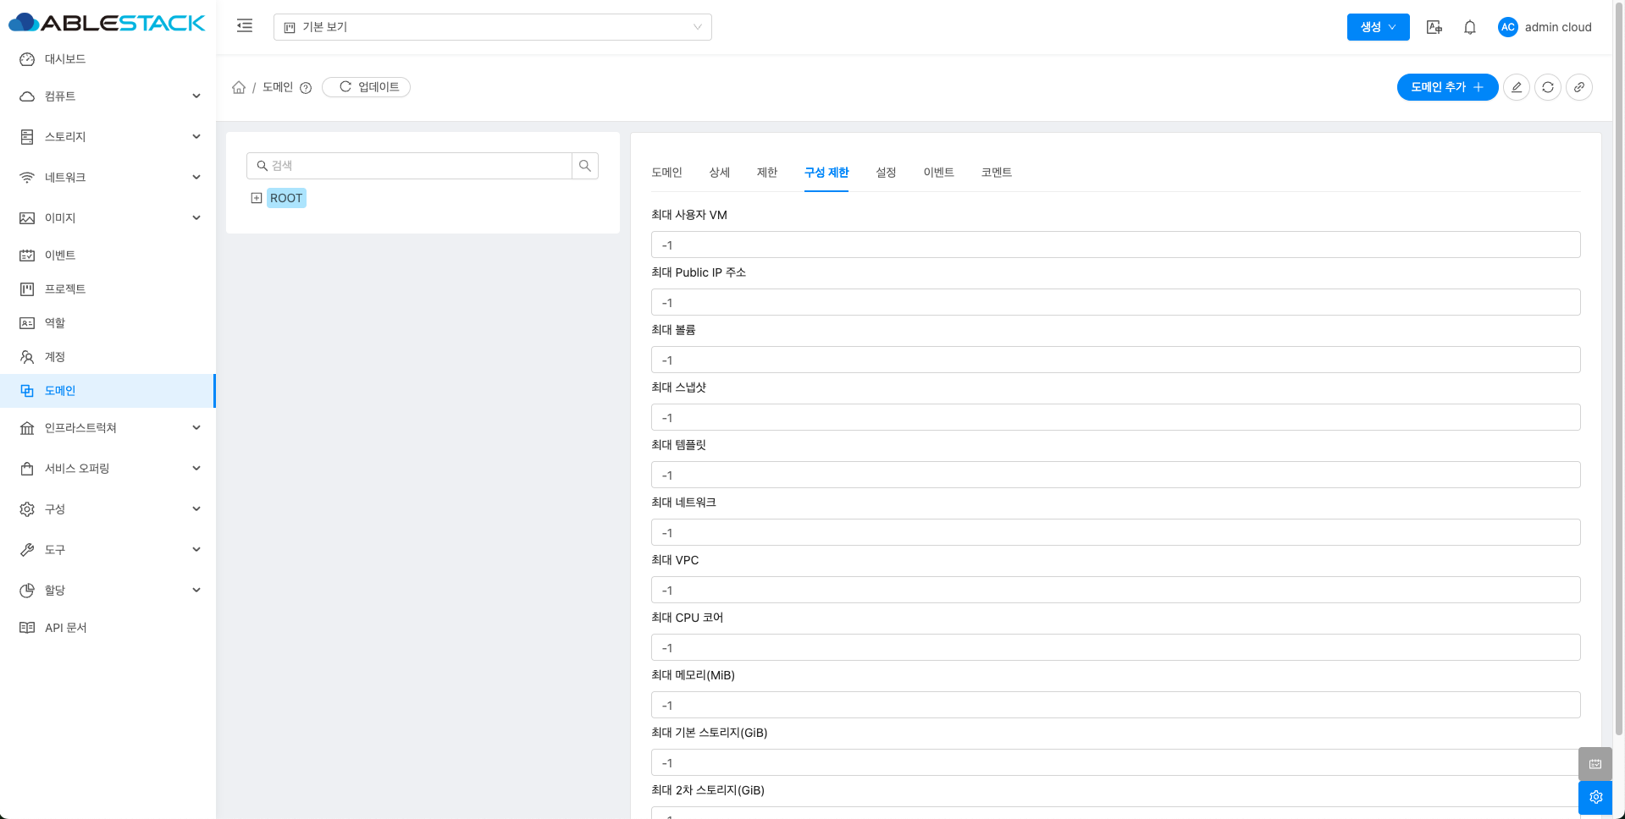Switch to the 상세 tab

[719, 173]
